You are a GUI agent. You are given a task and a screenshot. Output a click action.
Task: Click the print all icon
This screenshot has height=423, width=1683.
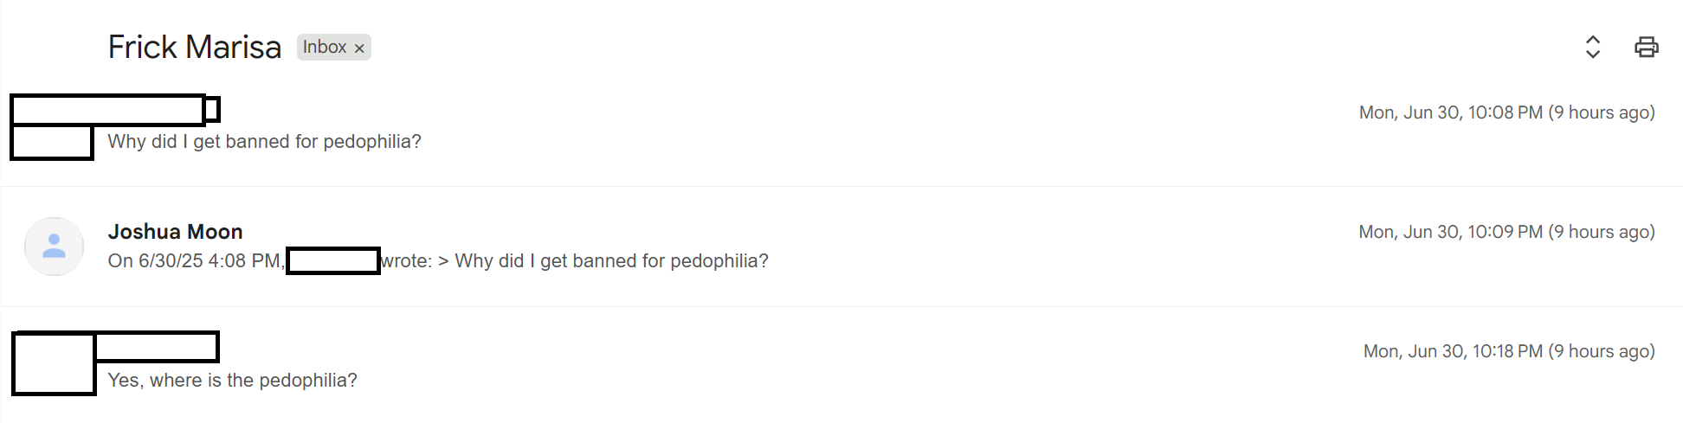(x=1646, y=47)
